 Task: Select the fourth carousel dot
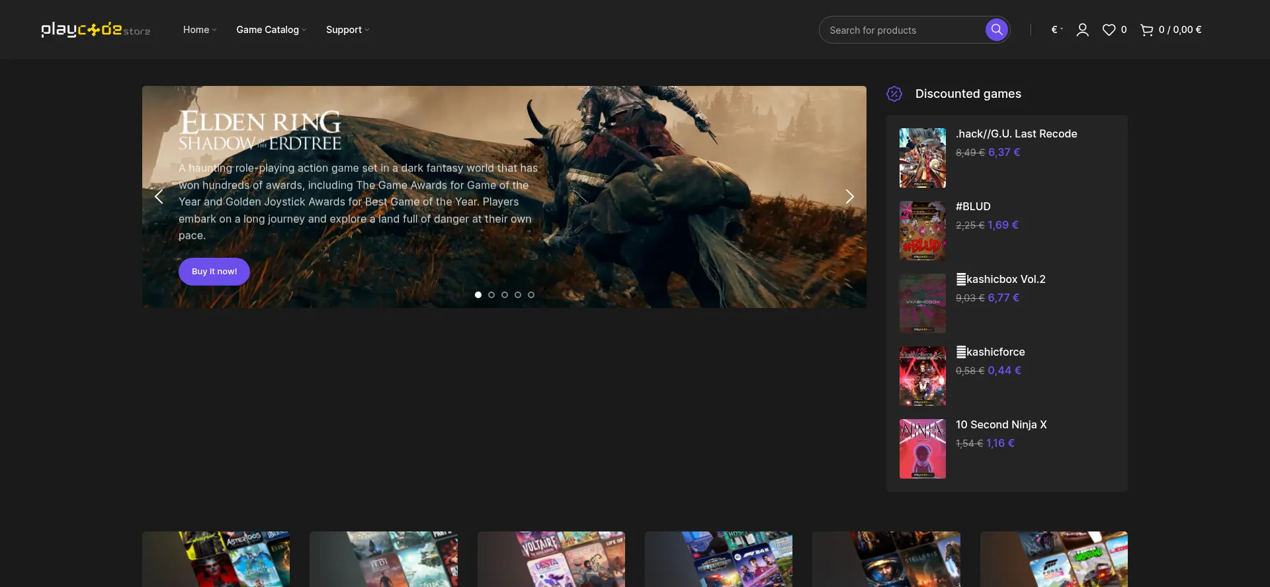pyautogui.click(x=518, y=295)
